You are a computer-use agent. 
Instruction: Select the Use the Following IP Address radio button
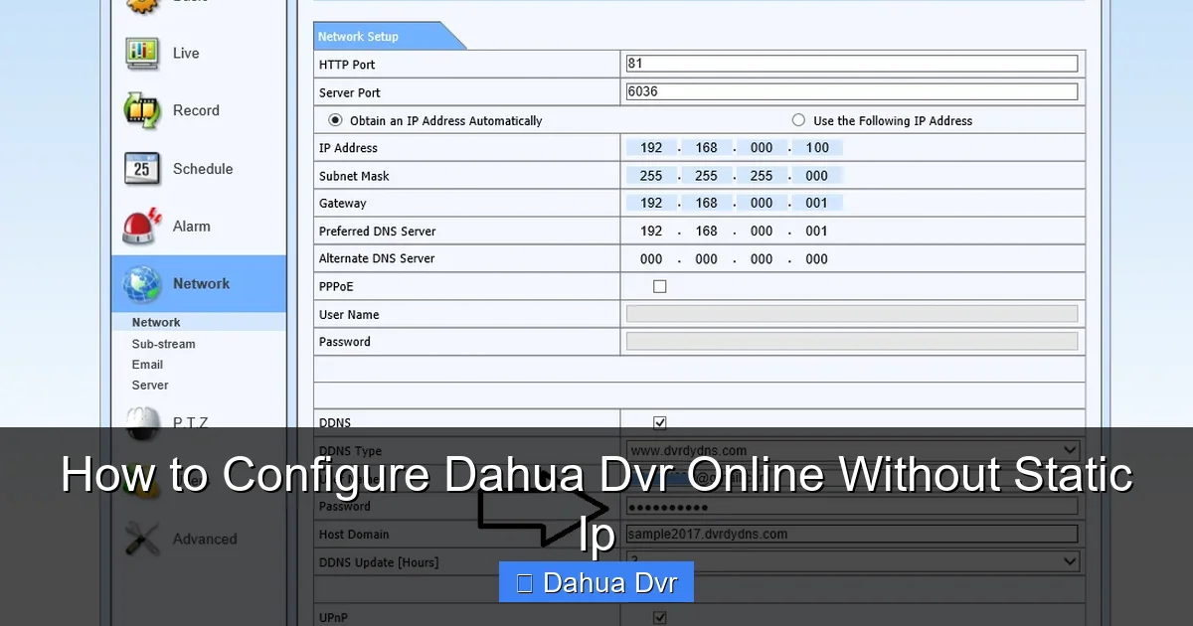pyautogui.click(x=798, y=119)
